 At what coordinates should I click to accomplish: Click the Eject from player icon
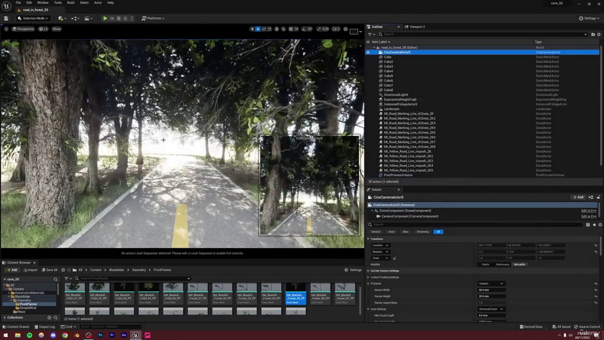[x=124, y=18]
